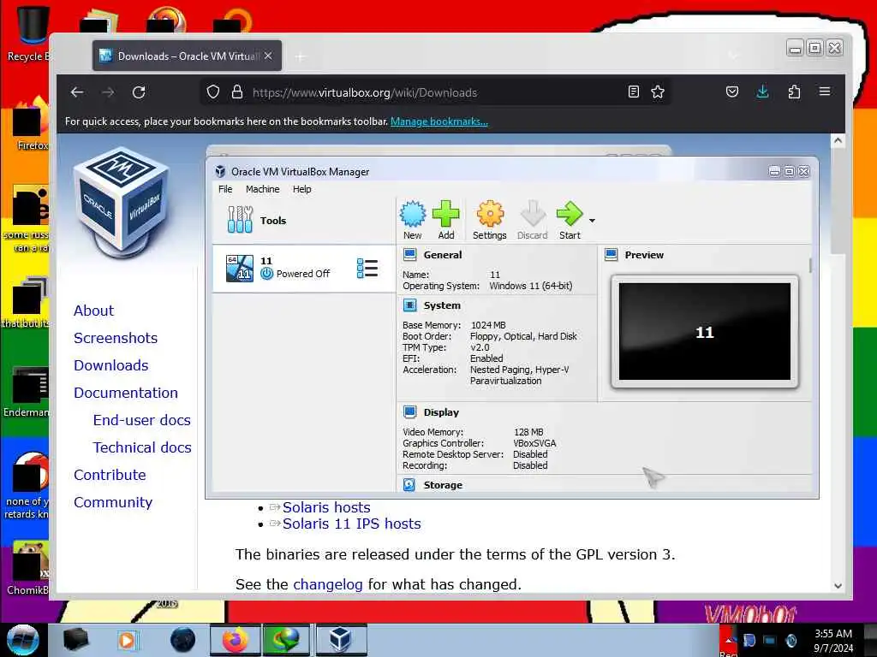Click the media player taskbar icon
Viewport: 877px width, 657px height.
pyautogui.click(x=127, y=640)
